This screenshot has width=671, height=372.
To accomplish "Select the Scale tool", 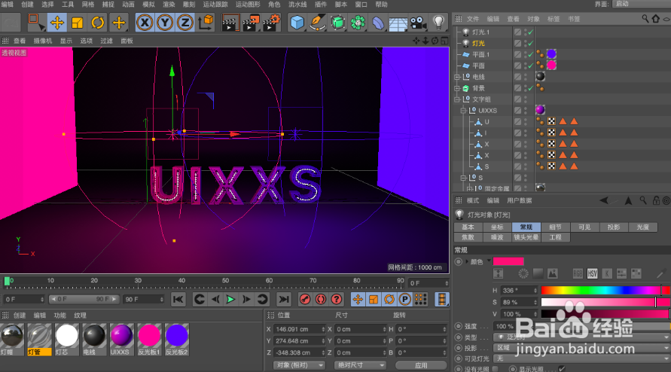I will (78, 23).
